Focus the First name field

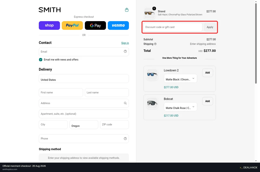(x=61, y=93)
